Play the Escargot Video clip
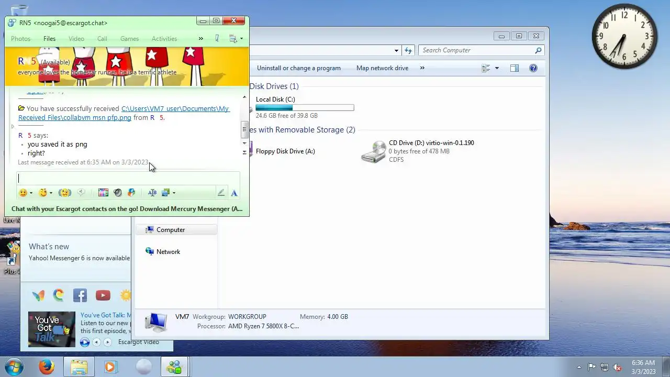Viewport: 670px width, 377px height. click(84, 342)
